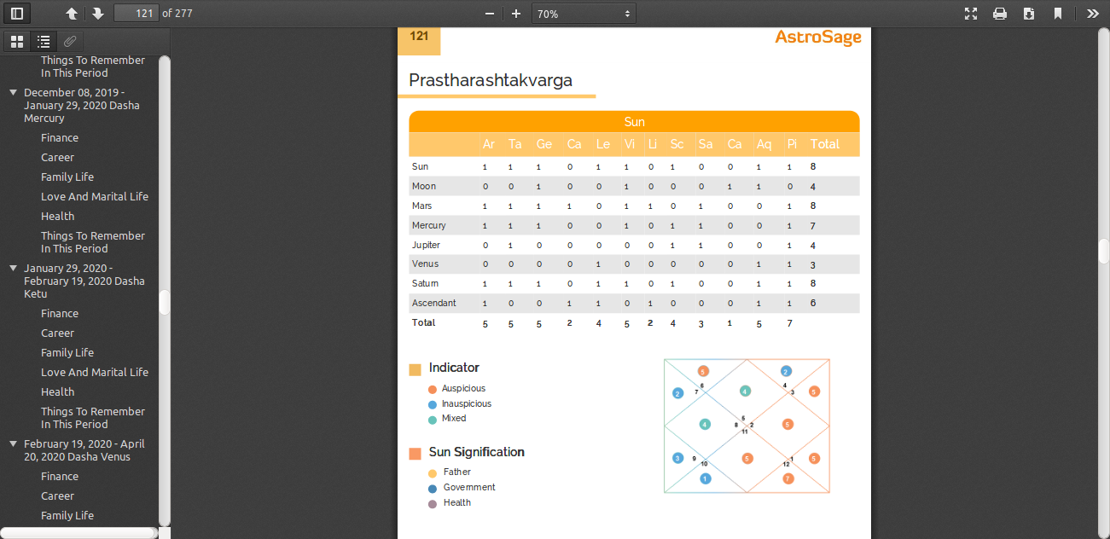This screenshot has height=539, width=1110.
Task: Click the orange 7 circle in the chart
Action: tap(787, 478)
